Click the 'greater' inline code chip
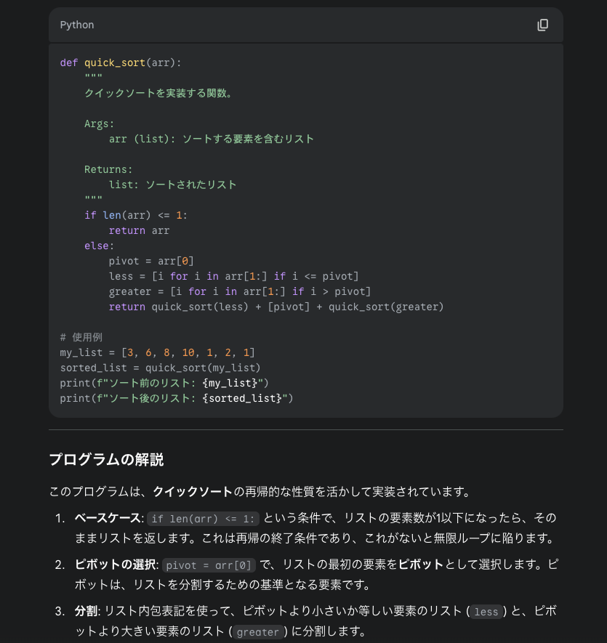Image resolution: width=607 pixels, height=643 pixels. pyautogui.click(x=258, y=632)
